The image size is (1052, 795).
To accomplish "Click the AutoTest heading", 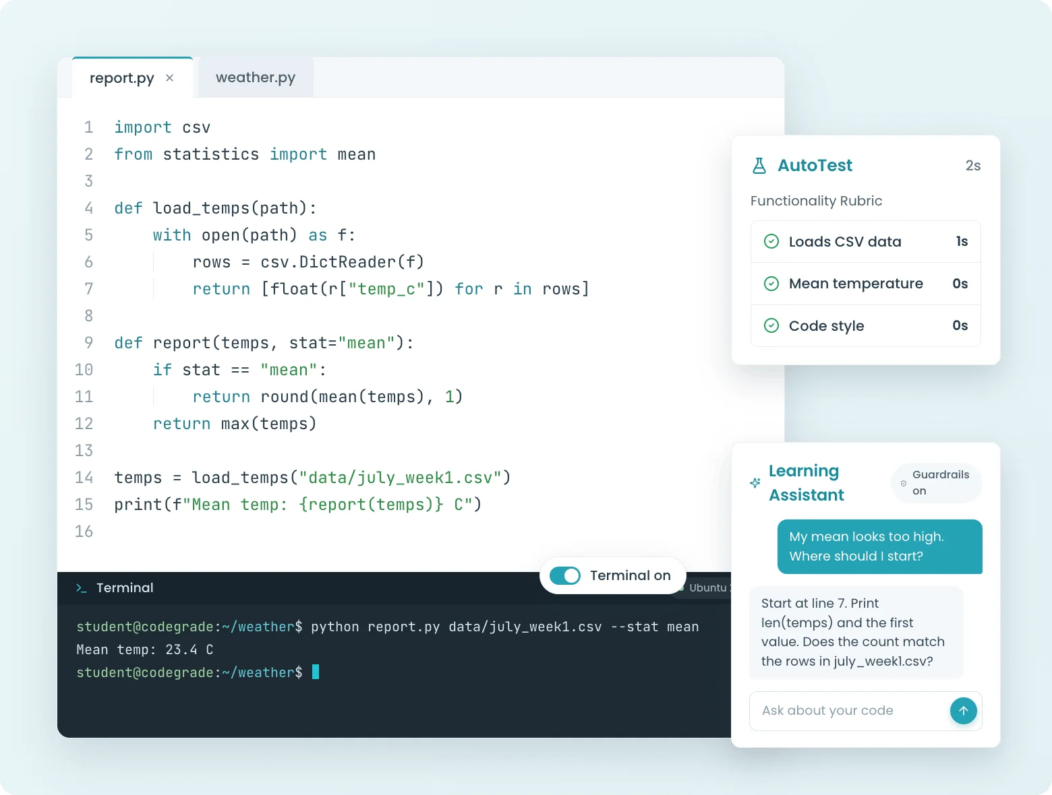I will tap(815, 166).
